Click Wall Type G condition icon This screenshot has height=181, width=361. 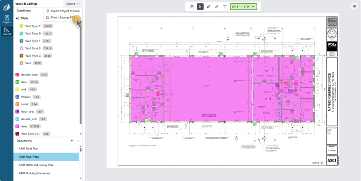21,56
